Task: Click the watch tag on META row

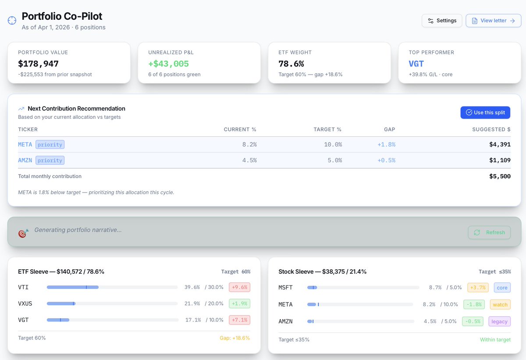Action: click(x=500, y=304)
